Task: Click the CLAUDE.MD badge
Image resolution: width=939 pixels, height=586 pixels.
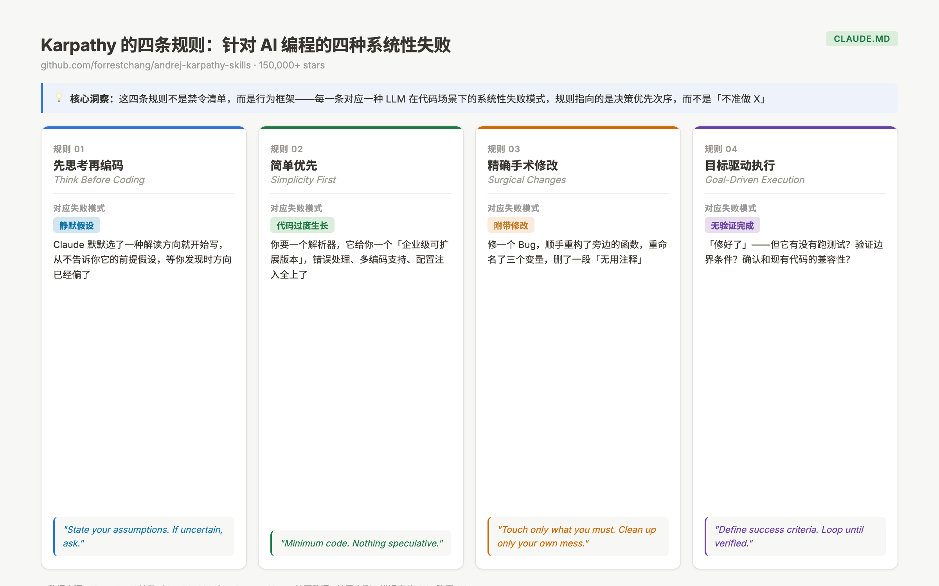Action: [x=862, y=39]
